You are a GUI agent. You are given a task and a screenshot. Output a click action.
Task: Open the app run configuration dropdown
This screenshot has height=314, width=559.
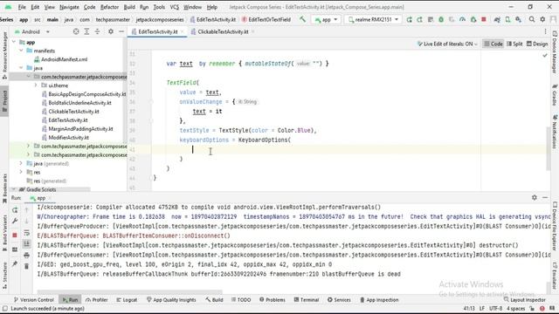[x=326, y=19]
